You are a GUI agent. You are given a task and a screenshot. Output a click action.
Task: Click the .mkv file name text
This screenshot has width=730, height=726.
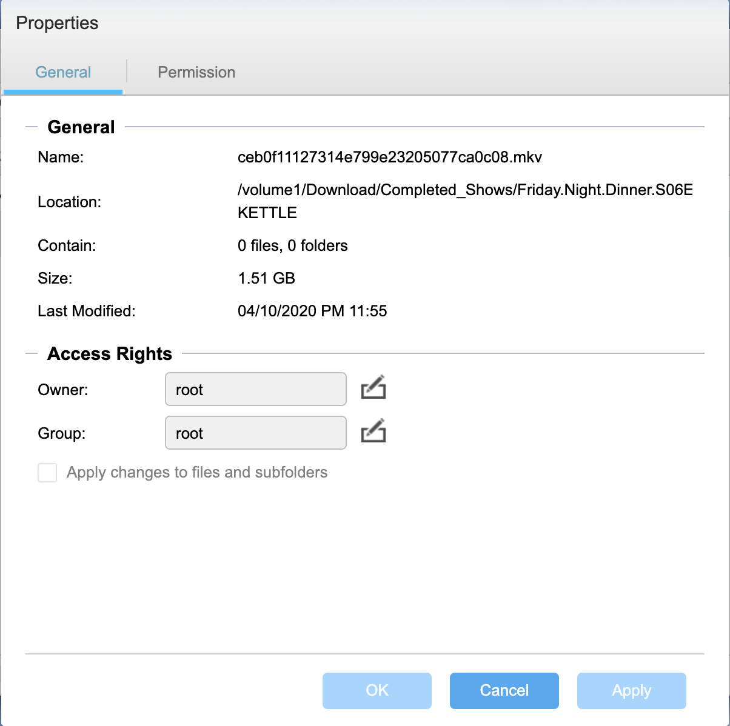(x=390, y=158)
